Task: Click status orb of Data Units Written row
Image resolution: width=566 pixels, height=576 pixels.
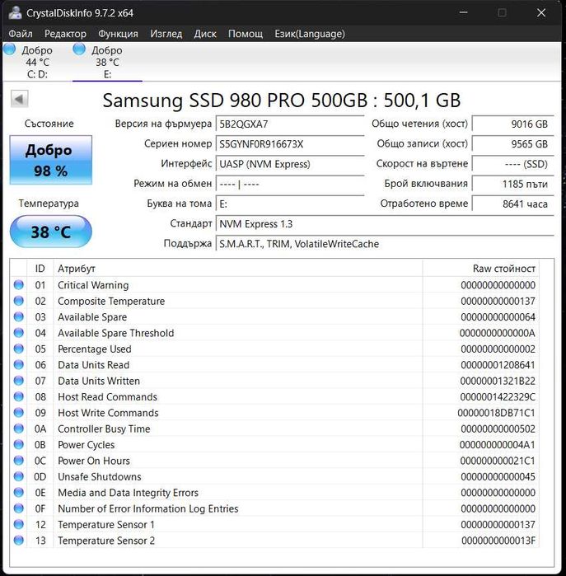Action: (x=19, y=381)
